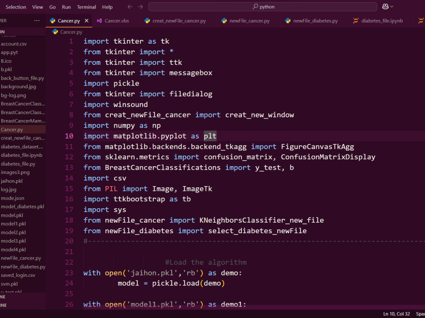This screenshot has height=318, width=425.
Task: Click line number 20 in the gutter
Action: click(69, 241)
